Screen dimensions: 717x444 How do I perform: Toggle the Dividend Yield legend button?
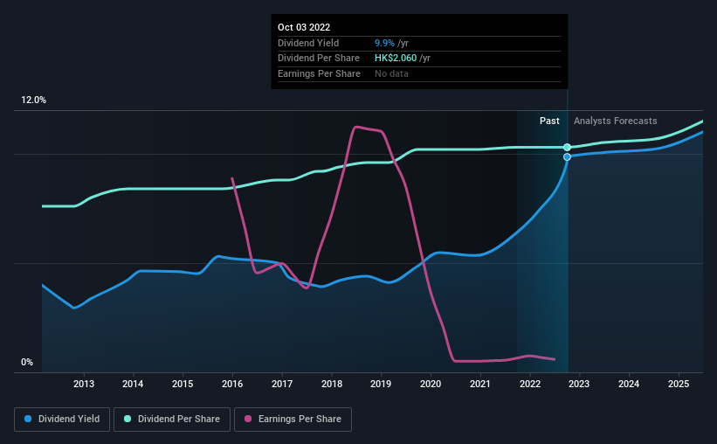[x=62, y=420]
